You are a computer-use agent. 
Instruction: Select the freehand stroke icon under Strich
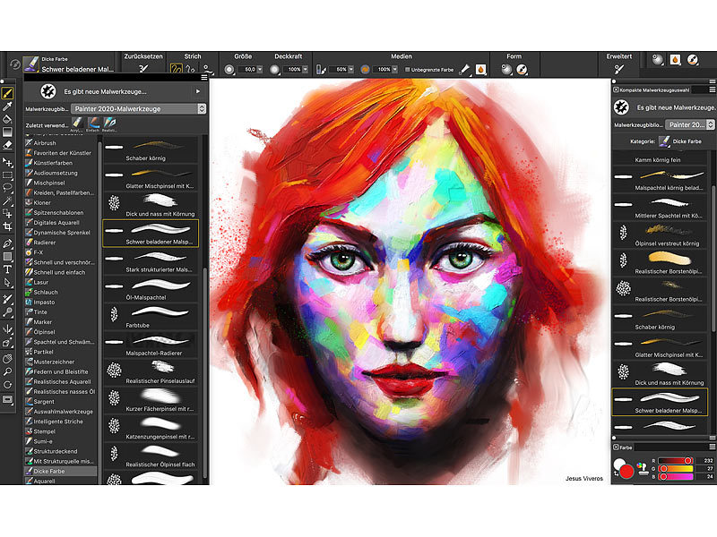click(x=177, y=69)
